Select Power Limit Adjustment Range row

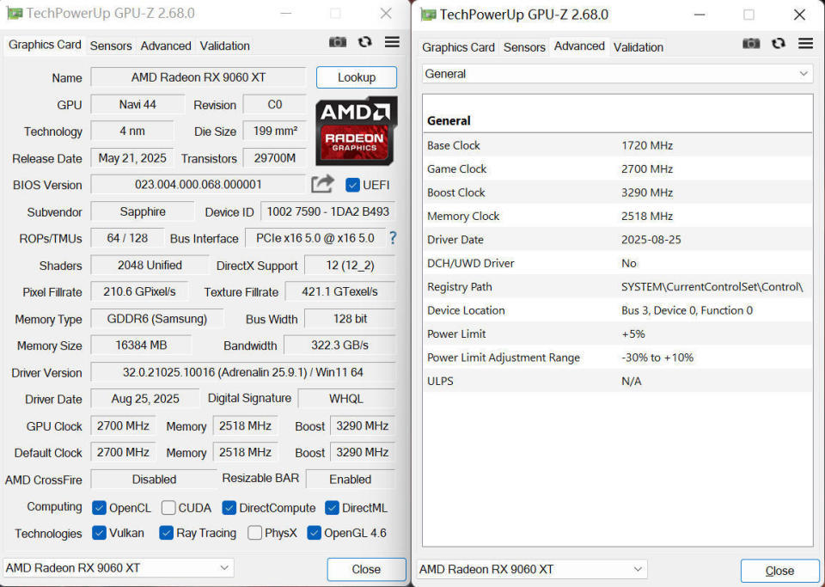(618, 358)
